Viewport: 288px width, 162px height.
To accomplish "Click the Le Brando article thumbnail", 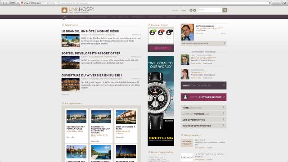I will (71, 40).
